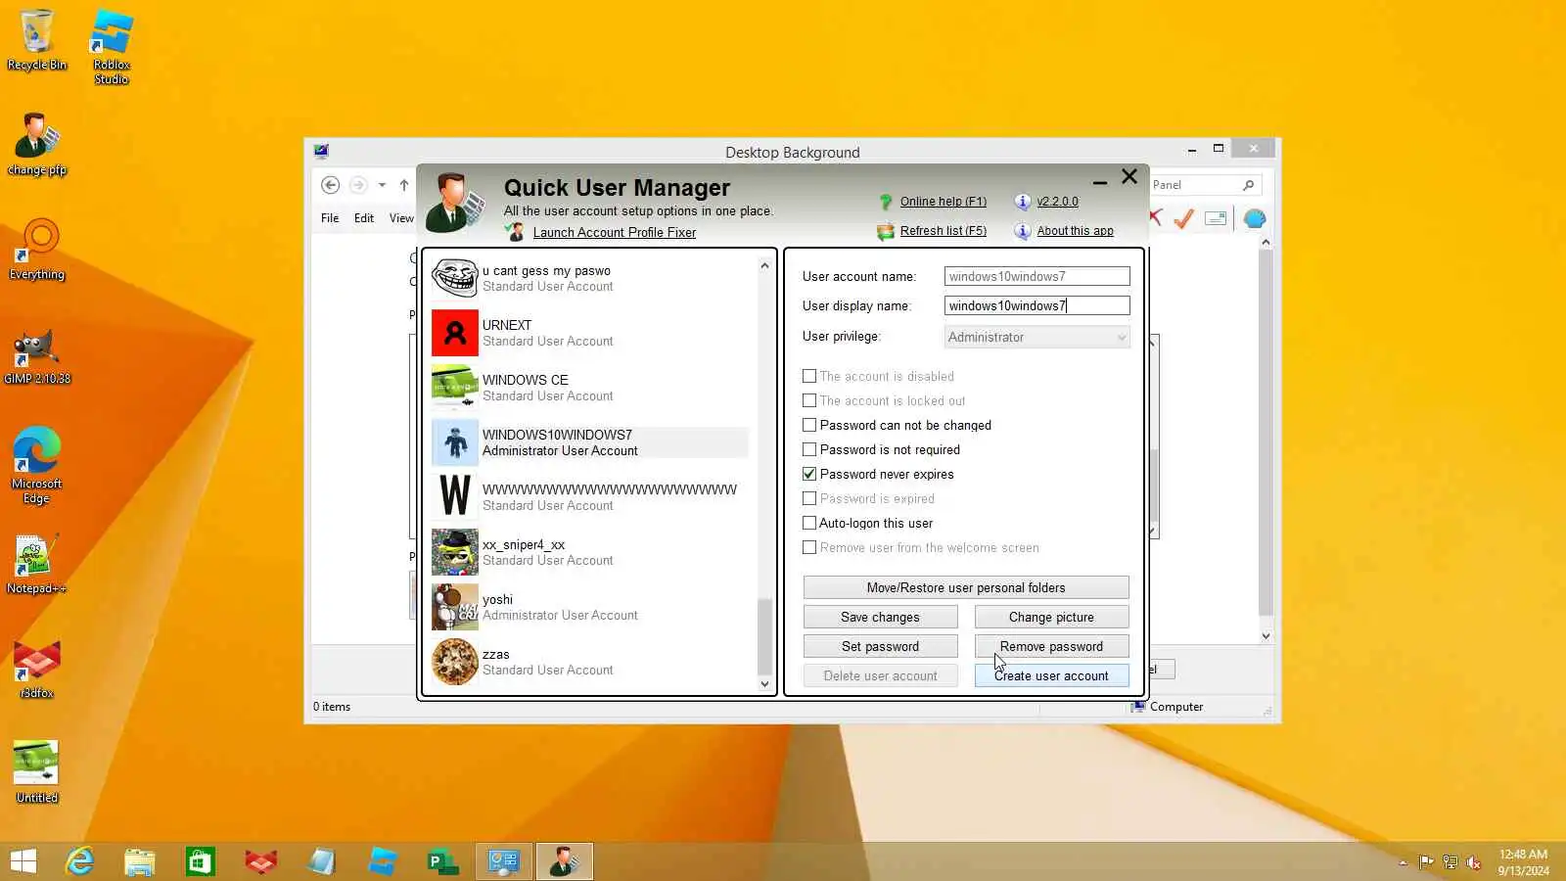
Task: Tick 'Password is expired' checkbox
Action: (x=809, y=498)
